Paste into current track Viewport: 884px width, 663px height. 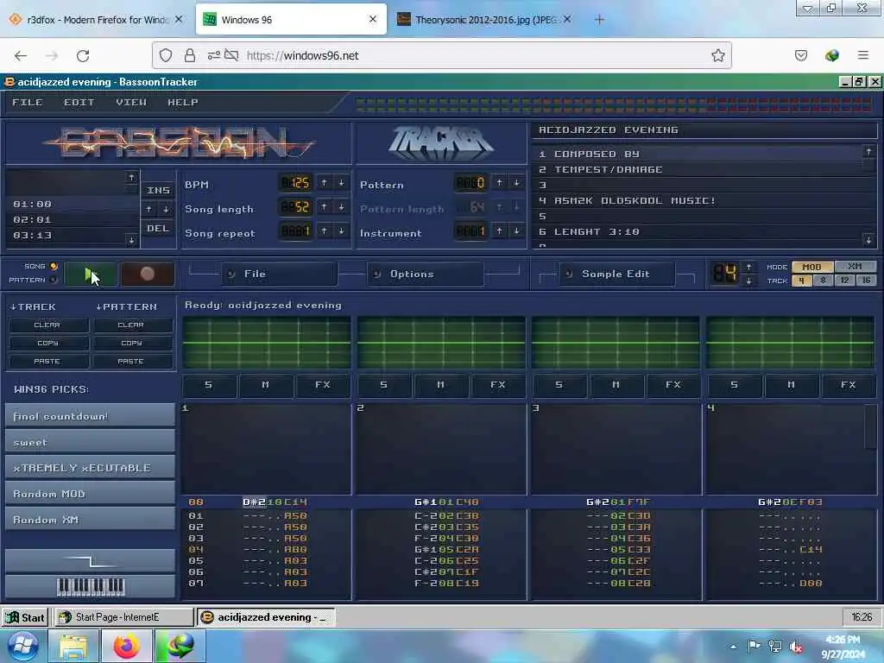click(47, 362)
